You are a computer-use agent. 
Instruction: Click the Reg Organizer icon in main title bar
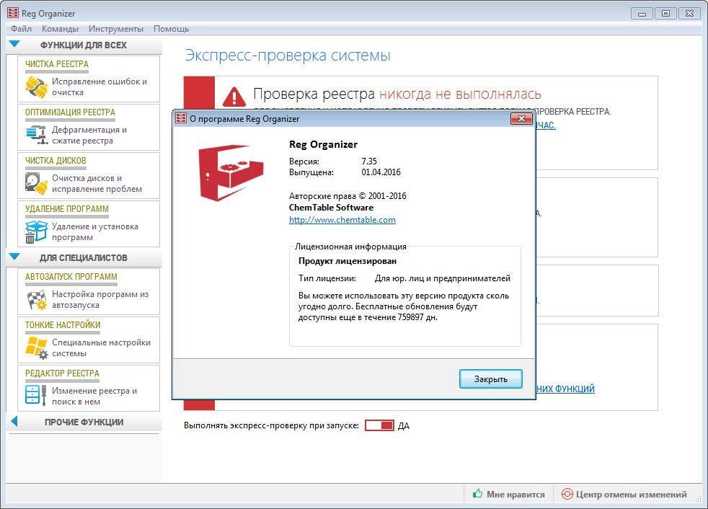(x=13, y=13)
